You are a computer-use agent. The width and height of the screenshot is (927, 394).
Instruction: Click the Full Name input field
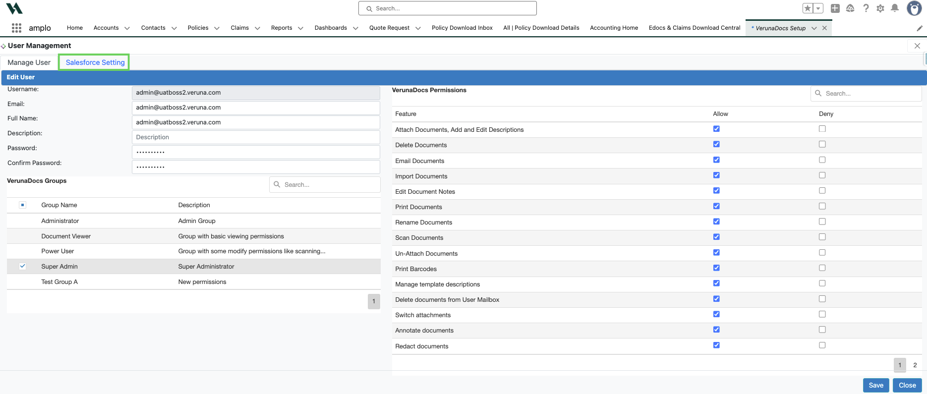click(x=256, y=122)
